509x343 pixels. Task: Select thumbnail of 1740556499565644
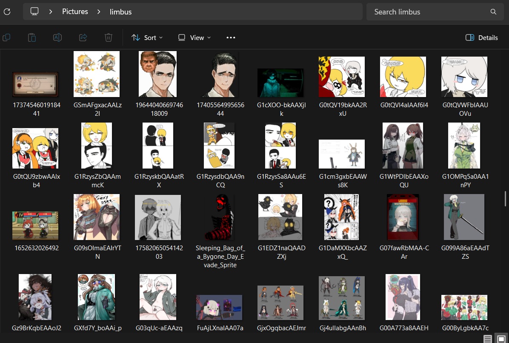coord(219,74)
